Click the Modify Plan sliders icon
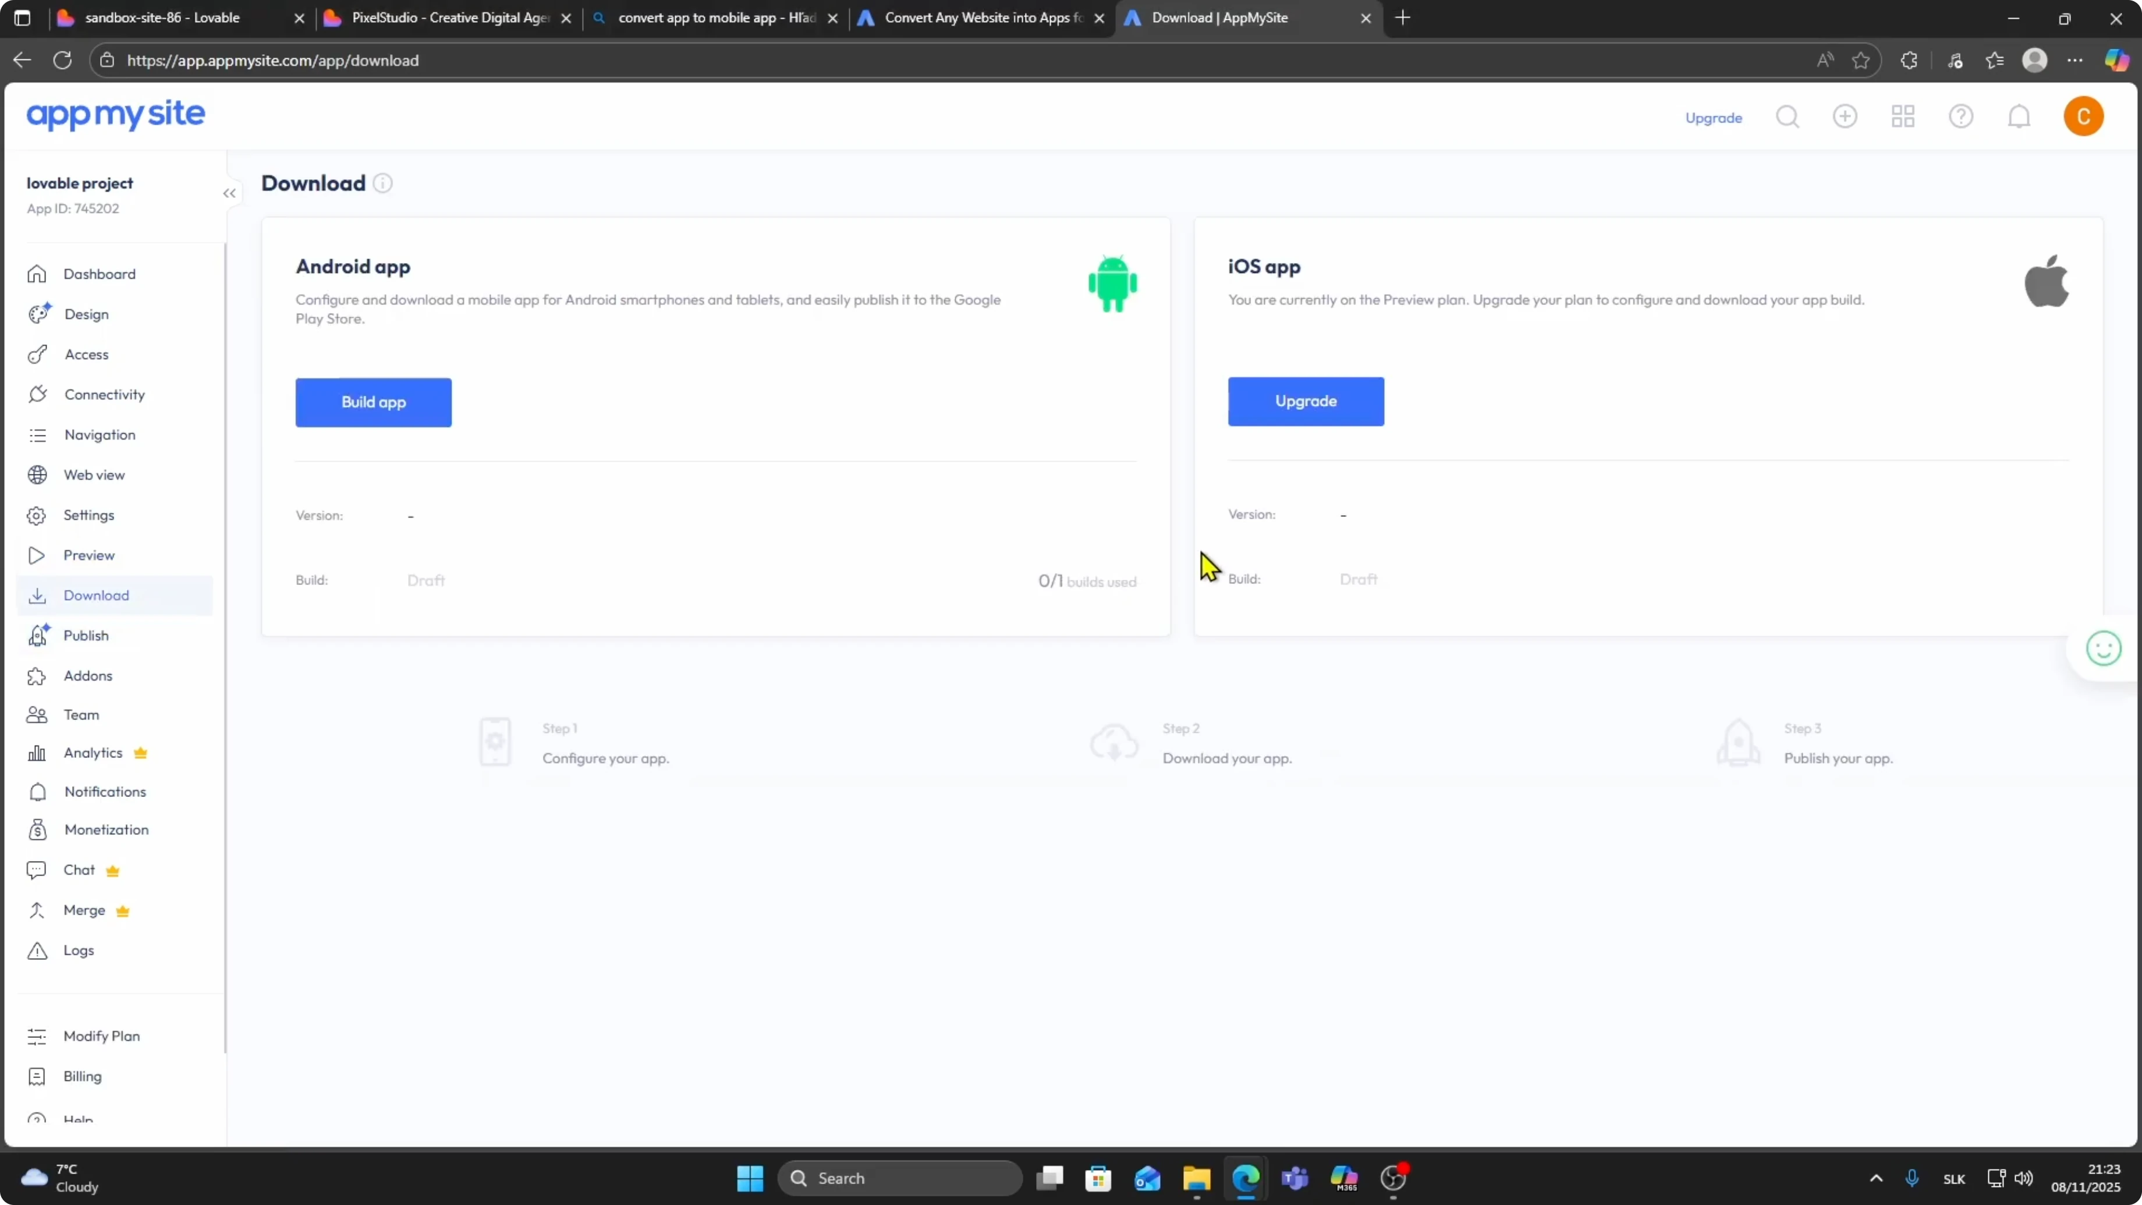The image size is (2142, 1205). [x=37, y=1036]
